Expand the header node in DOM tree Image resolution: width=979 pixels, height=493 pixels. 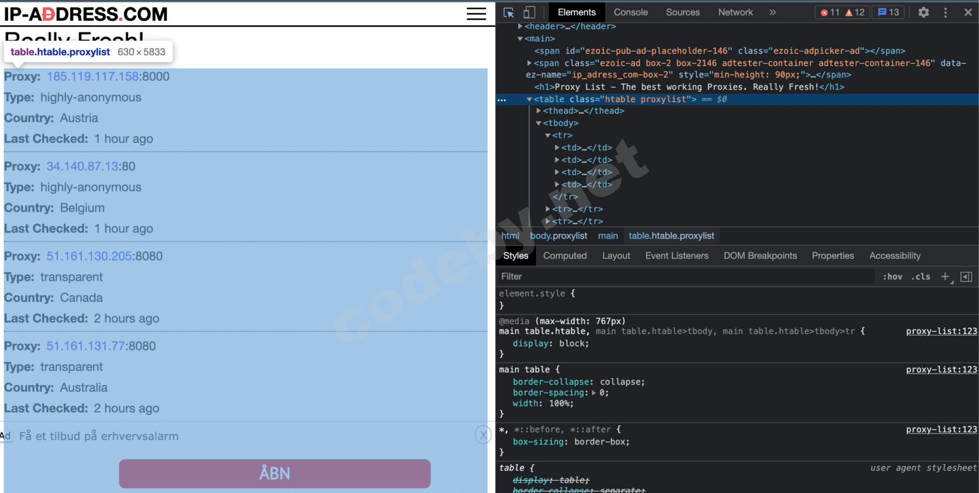[x=520, y=26]
